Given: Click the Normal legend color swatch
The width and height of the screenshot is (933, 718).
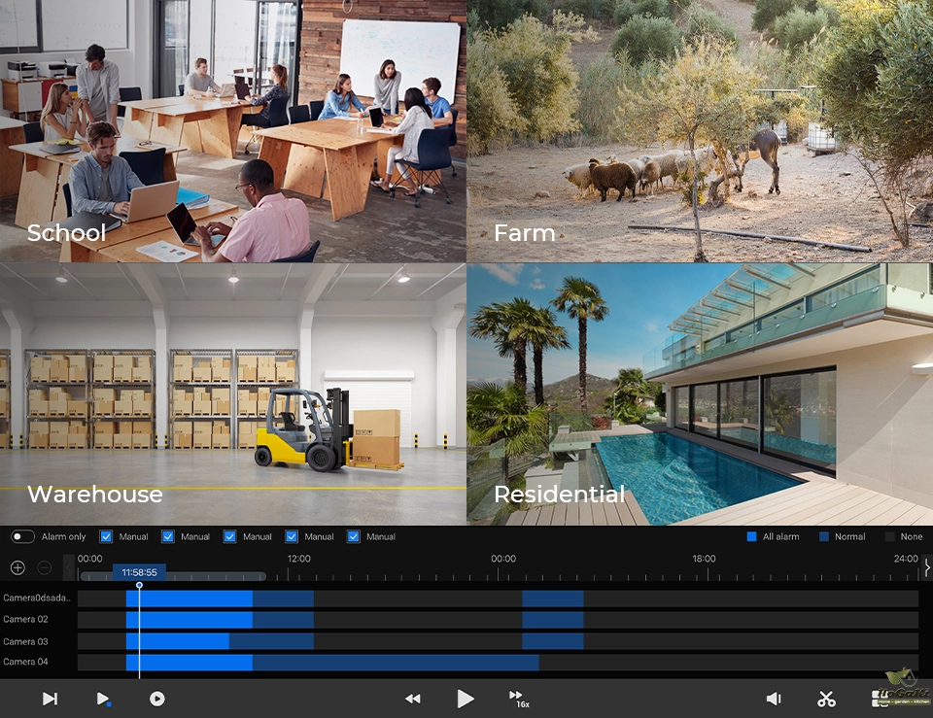Looking at the screenshot, I should tap(824, 536).
